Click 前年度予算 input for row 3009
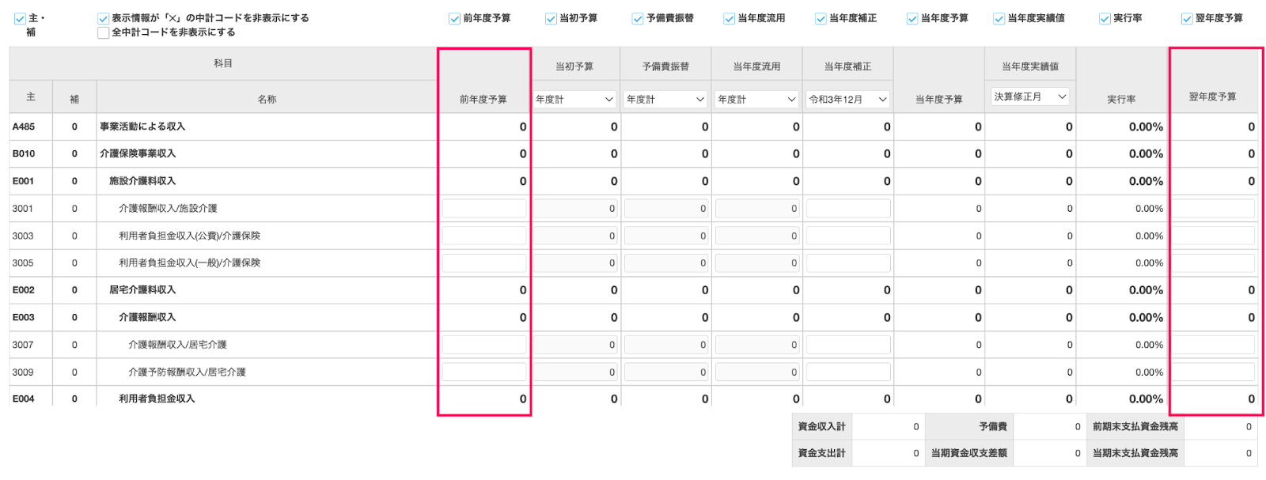Screen dimensions: 1266x480 pyautogui.click(x=483, y=372)
